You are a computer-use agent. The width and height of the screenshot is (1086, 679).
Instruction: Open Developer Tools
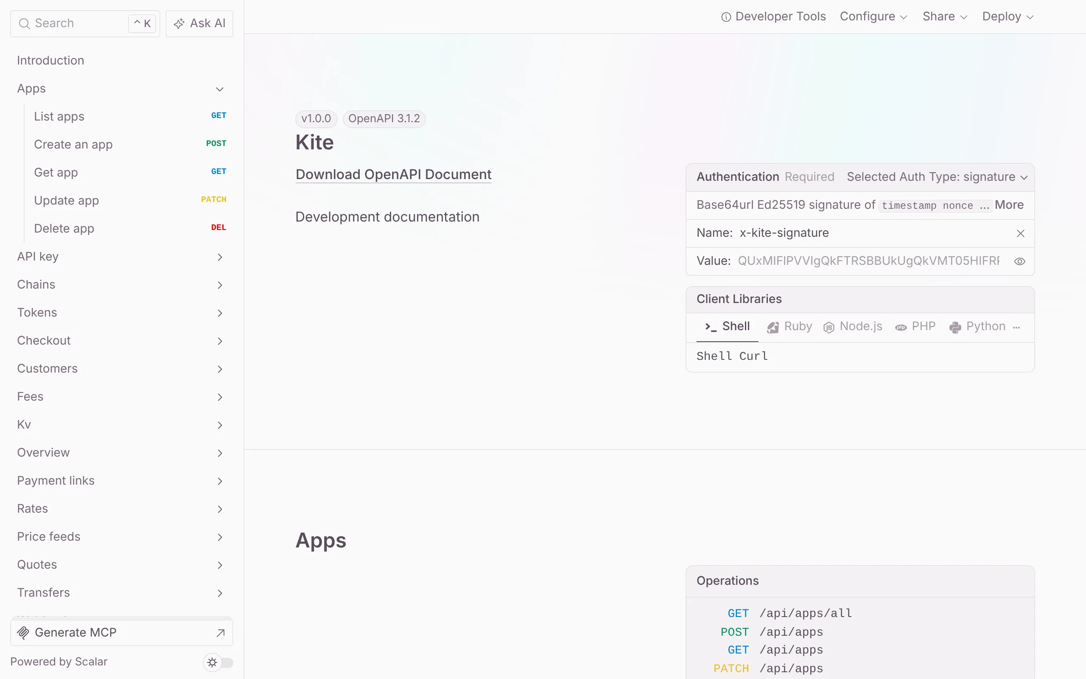[773, 17]
